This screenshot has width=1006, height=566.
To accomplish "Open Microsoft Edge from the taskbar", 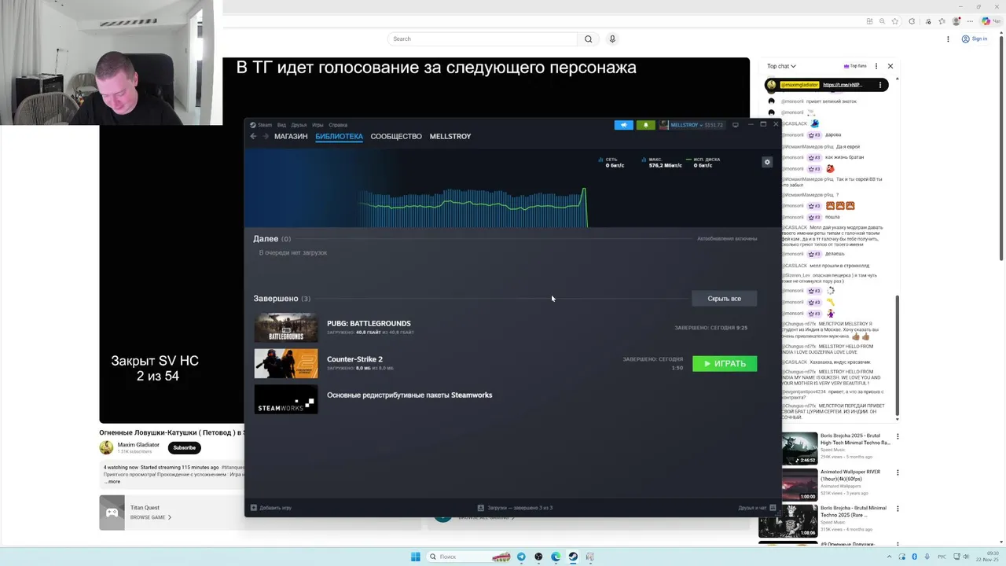I will (556, 557).
